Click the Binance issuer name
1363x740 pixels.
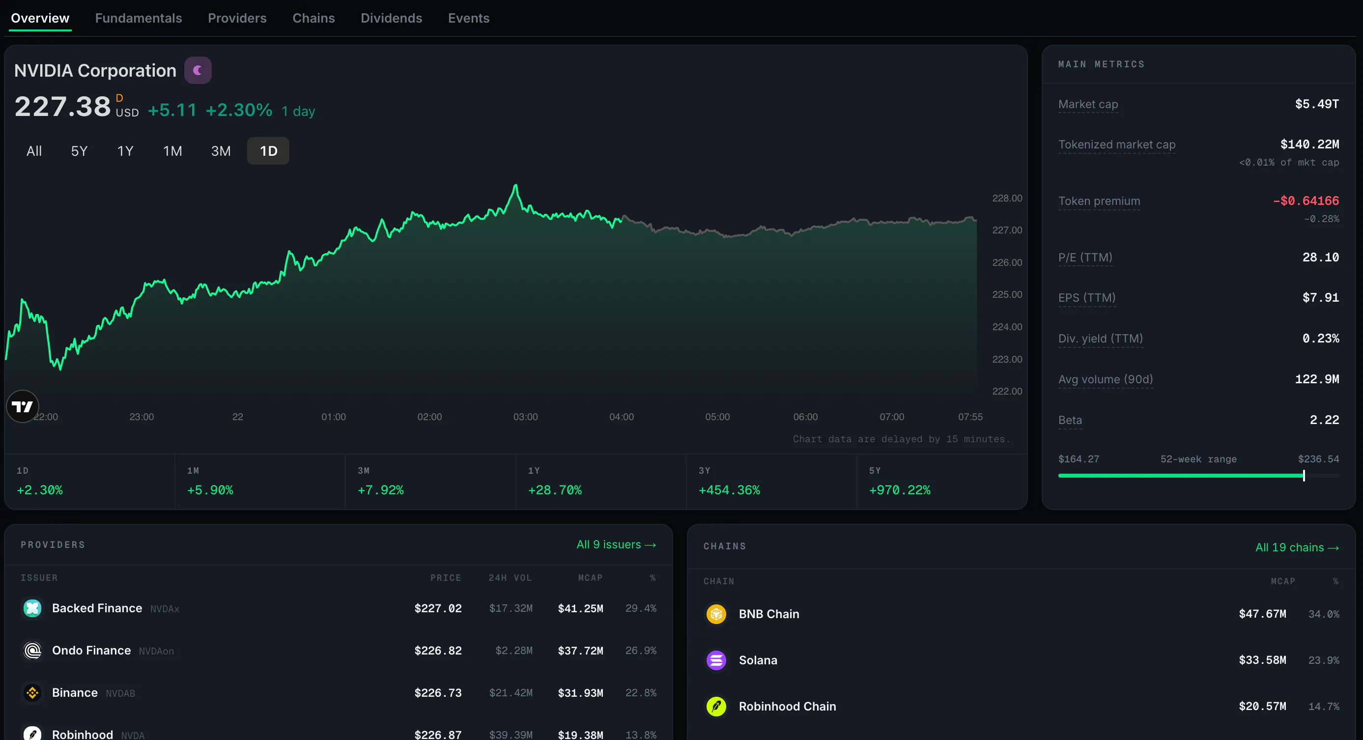pyautogui.click(x=75, y=693)
